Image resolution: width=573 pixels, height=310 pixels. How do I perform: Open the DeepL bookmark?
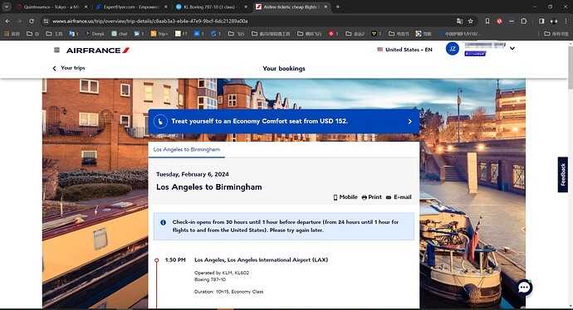pyautogui.click(x=95, y=33)
